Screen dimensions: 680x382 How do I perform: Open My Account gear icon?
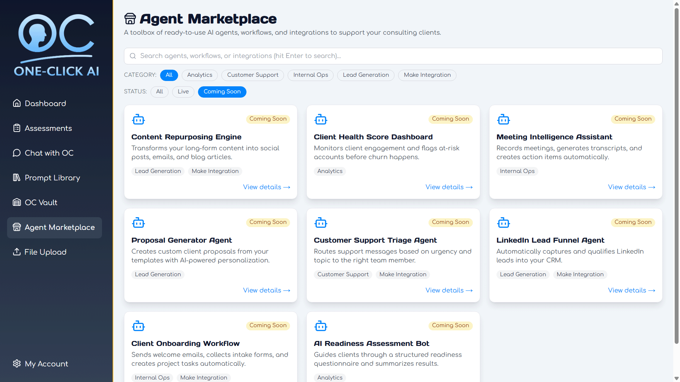click(x=17, y=364)
